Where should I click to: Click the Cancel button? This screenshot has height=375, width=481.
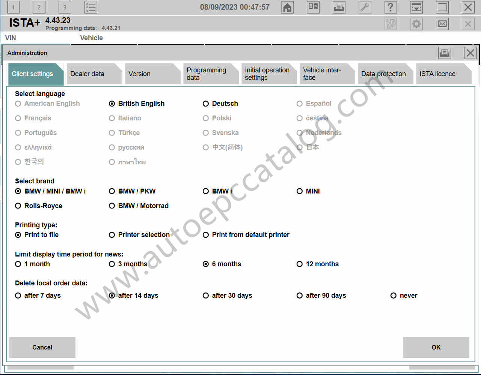tap(42, 347)
